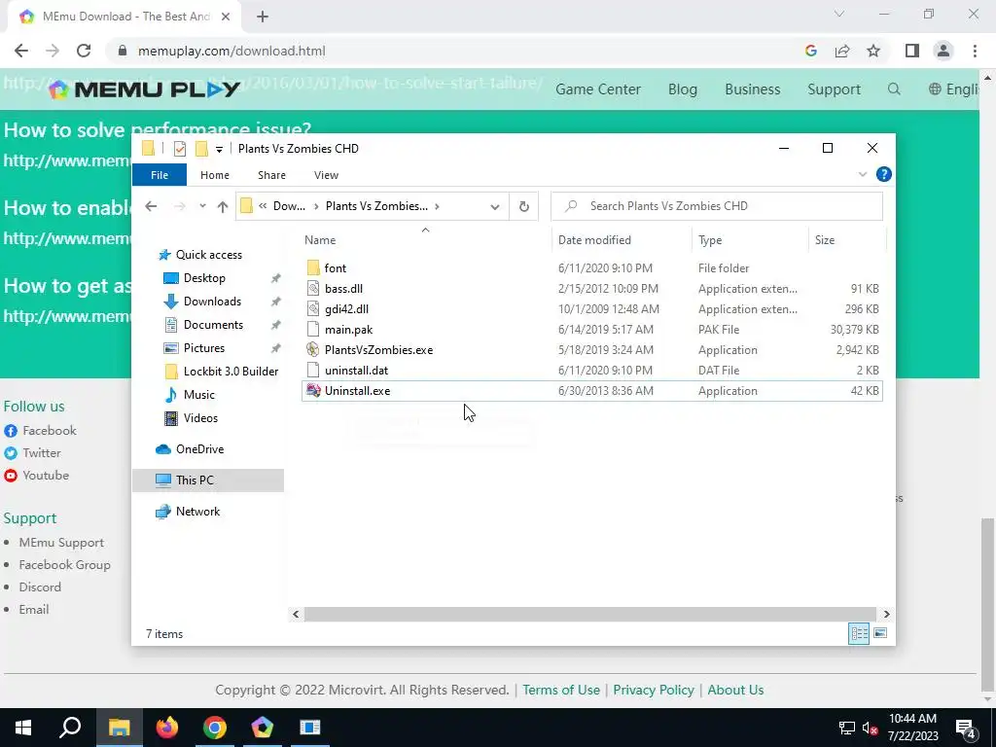Viewport: 996px width, 747px height.
Task: Open Business in site navigation
Action: click(x=753, y=89)
